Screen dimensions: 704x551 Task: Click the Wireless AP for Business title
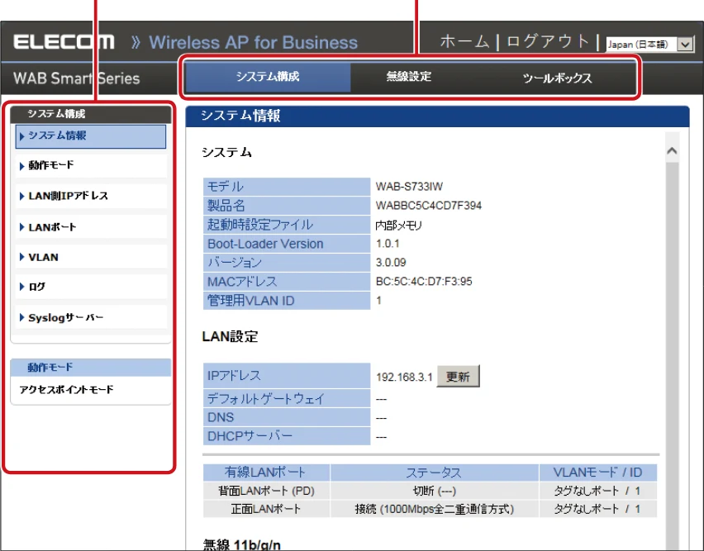tap(253, 43)
